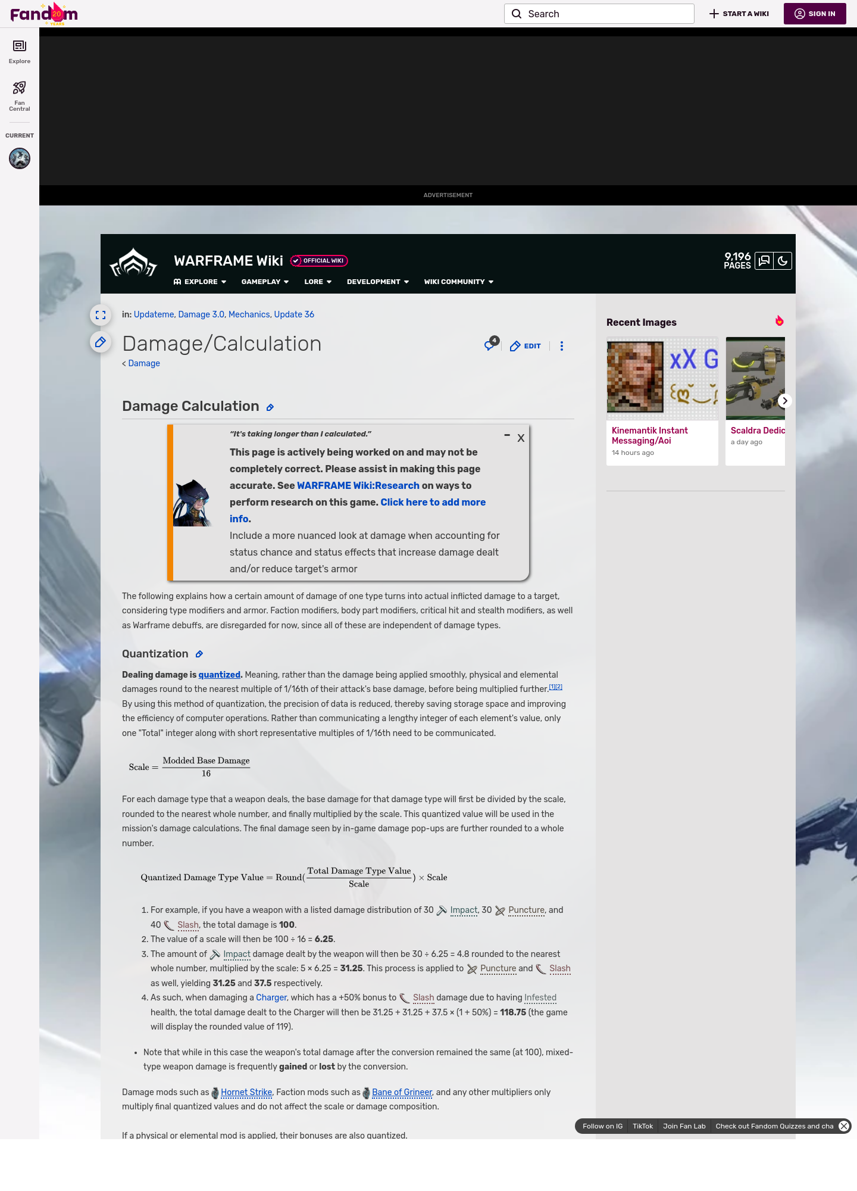This screenshot has width=857, height=1191.
Task: Open Kinematik Instant Messaging/Aoi thumbnail
Action: [662, 378]
